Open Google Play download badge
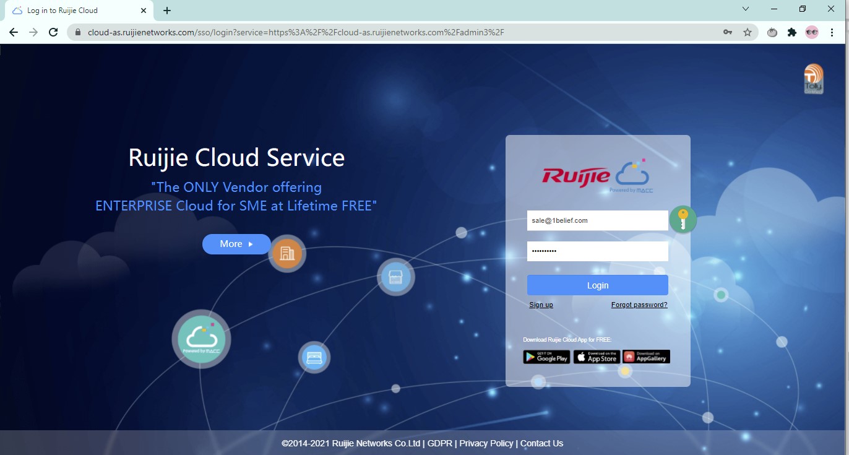Screen dimensions: 849x455 click(546, 357)
